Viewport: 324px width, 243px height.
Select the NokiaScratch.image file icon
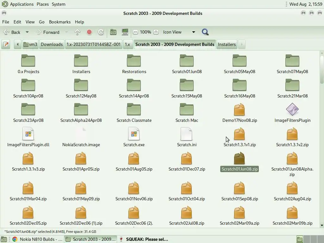click(x=81, y=134)
